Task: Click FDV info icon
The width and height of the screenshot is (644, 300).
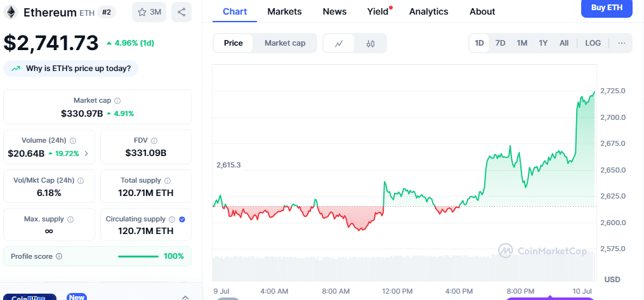Action: (x=154, y=140)
